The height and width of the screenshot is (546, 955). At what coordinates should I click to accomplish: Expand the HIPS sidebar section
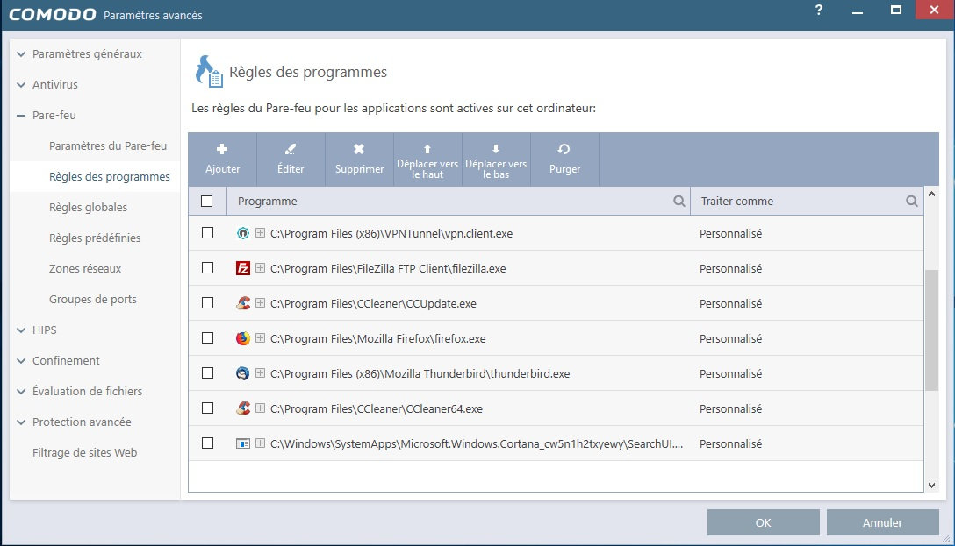coord(21,330)
